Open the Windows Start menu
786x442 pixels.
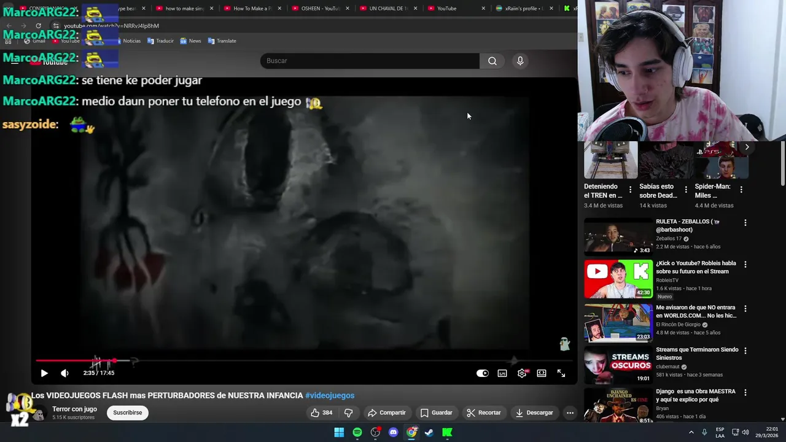339,432
